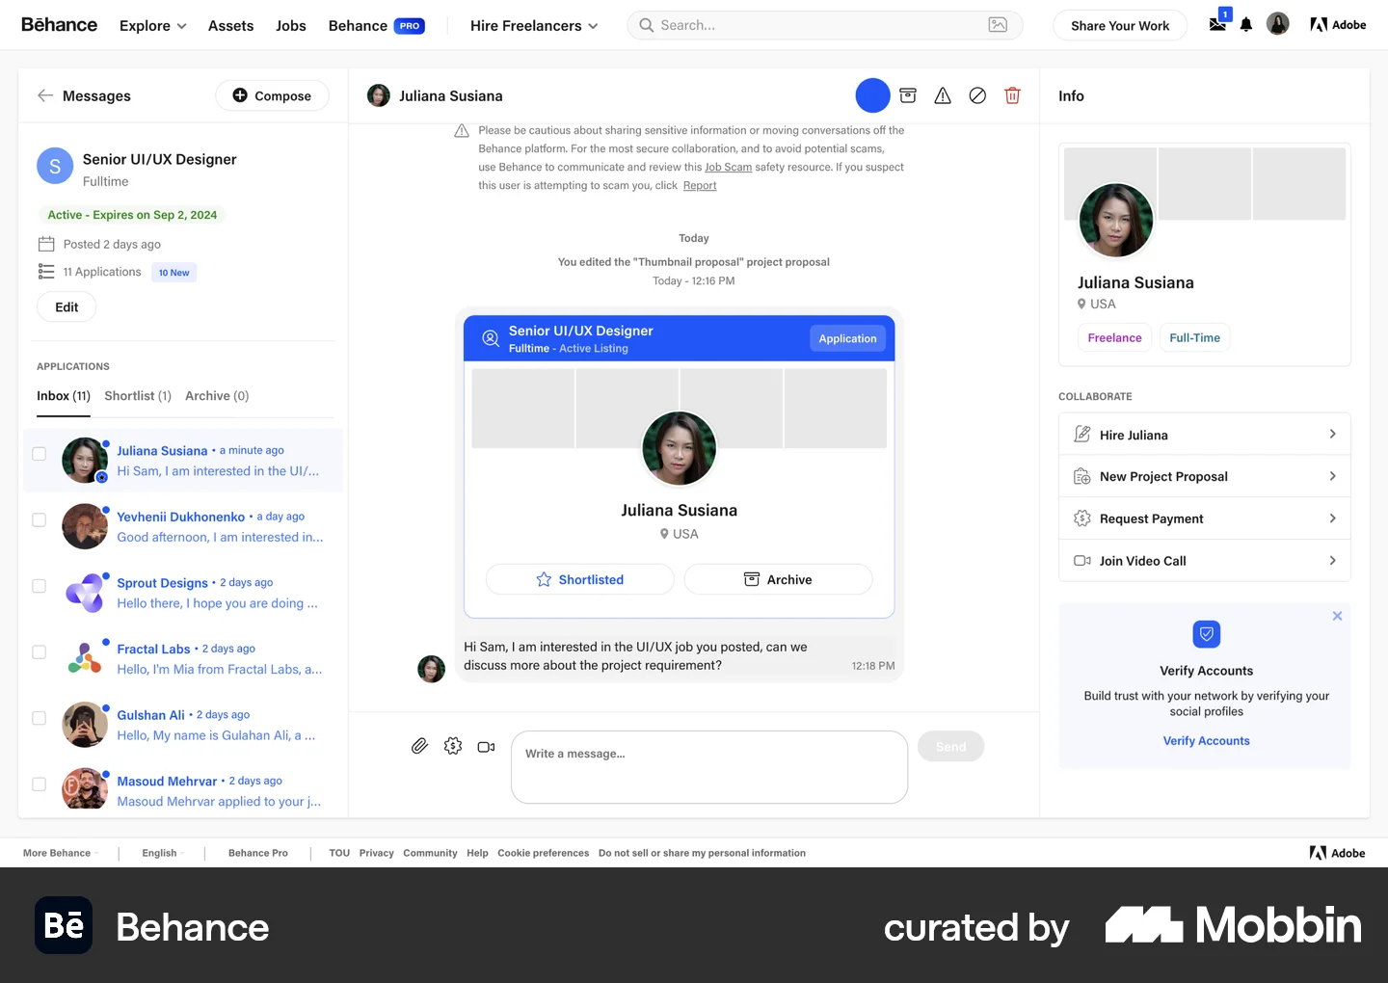The image size is (1388, 983).
Task: Expand the Hire Juliana option
Action: (1205, 435)
